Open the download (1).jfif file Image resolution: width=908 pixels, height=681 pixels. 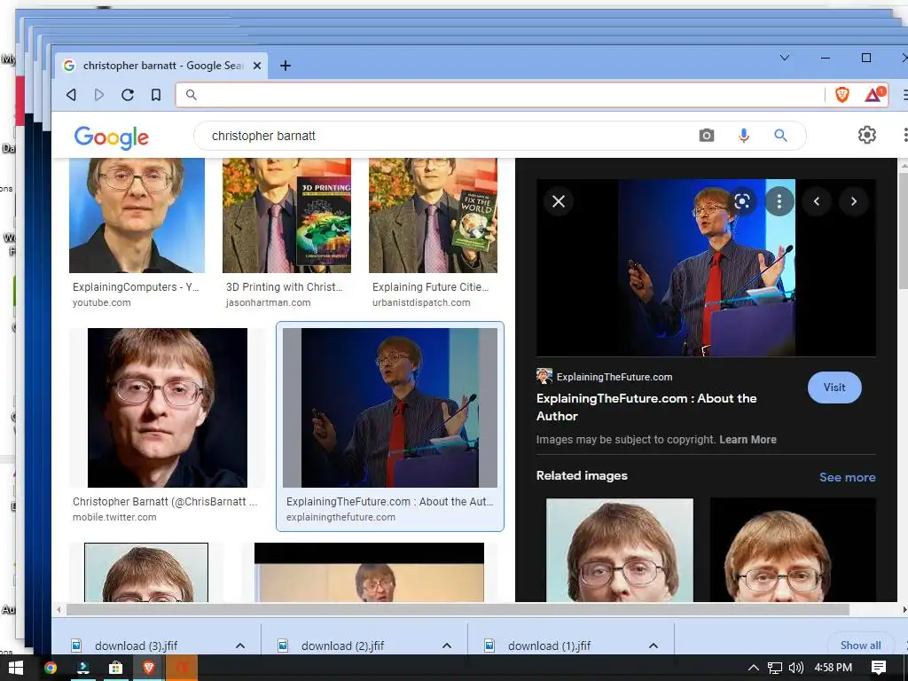(x=550, y=646)
